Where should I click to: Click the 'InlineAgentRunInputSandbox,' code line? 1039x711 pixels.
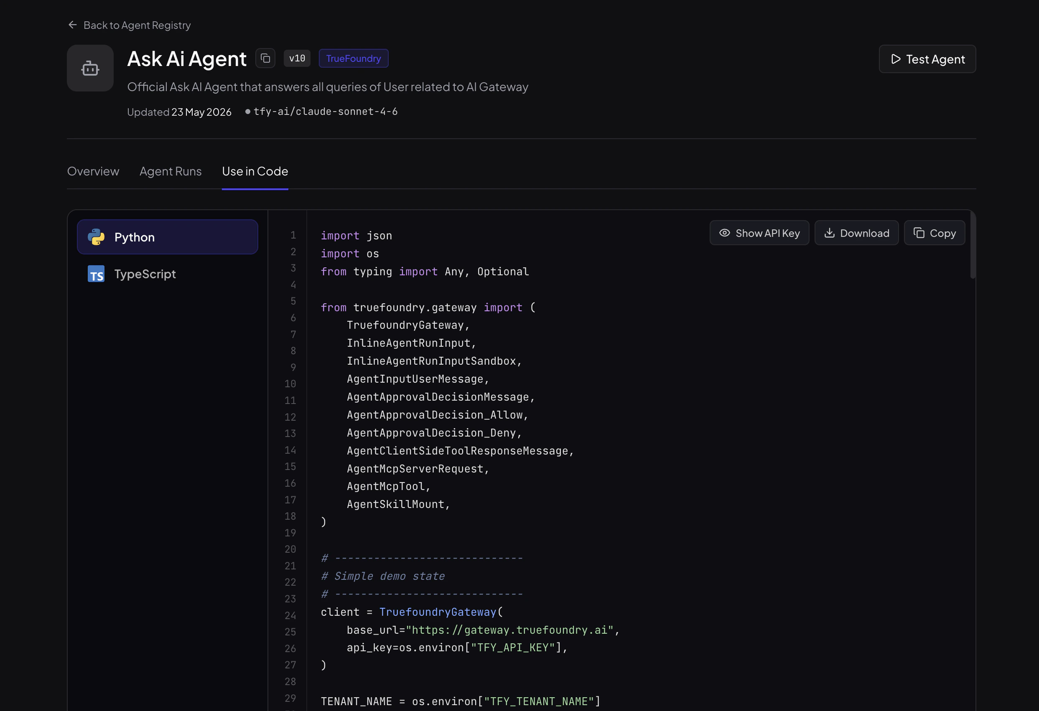coord(434,361)
